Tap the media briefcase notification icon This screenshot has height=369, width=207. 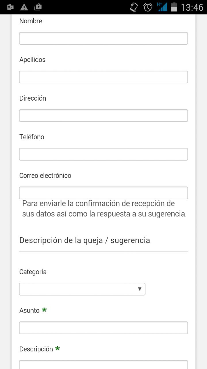click(38, 7)
